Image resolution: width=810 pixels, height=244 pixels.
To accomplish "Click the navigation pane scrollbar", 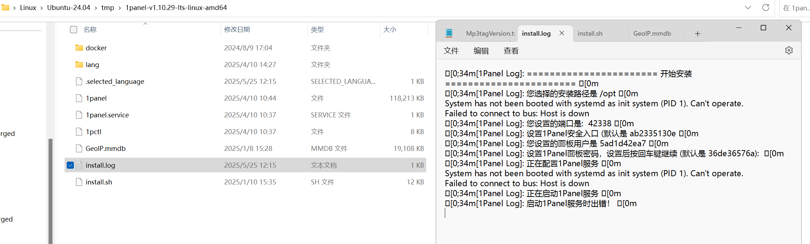I will pyautogui.click(x=51, y=191).
